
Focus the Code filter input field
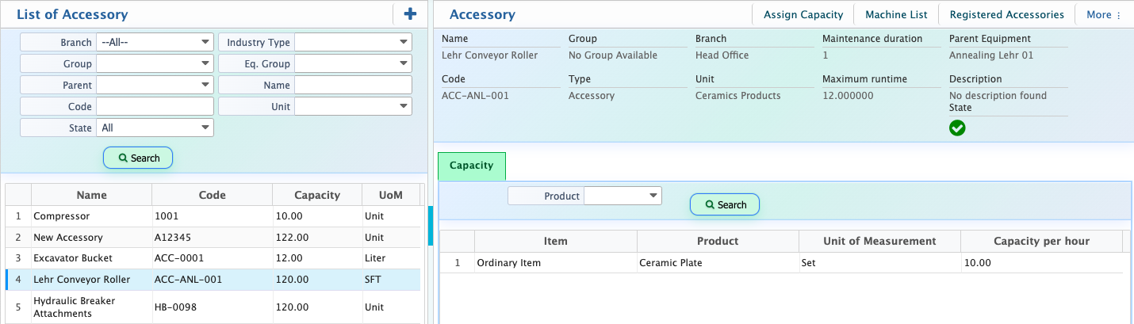[x=155, y=106]
